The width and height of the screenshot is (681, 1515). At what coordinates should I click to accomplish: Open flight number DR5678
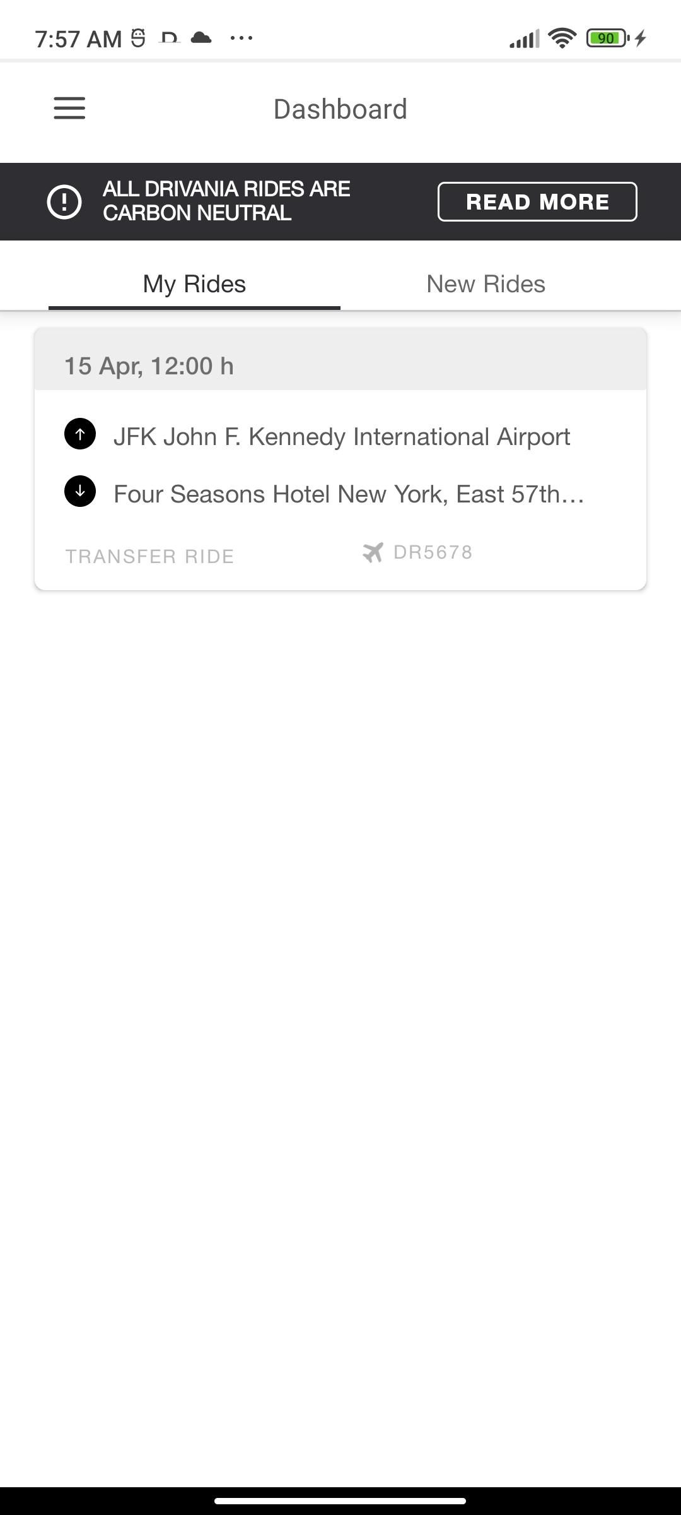[x=433, y=552]
